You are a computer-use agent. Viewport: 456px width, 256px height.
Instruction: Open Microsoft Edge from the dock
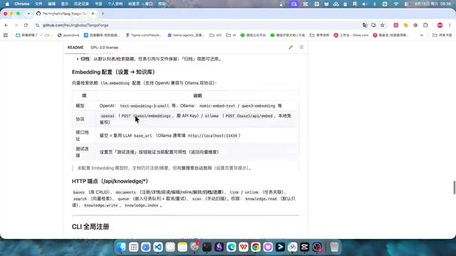[x=231, y=247]
